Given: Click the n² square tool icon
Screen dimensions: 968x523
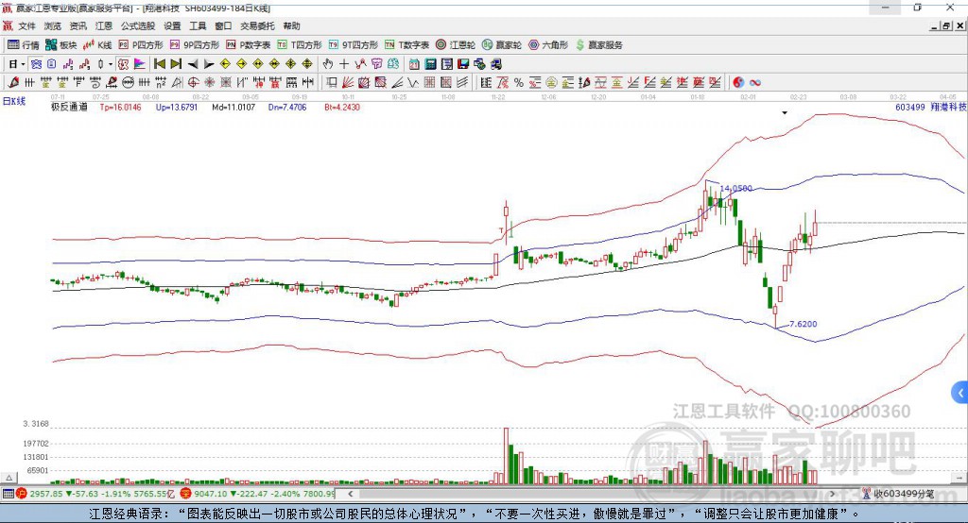Looking at the screenshot, I should (161, 82).
